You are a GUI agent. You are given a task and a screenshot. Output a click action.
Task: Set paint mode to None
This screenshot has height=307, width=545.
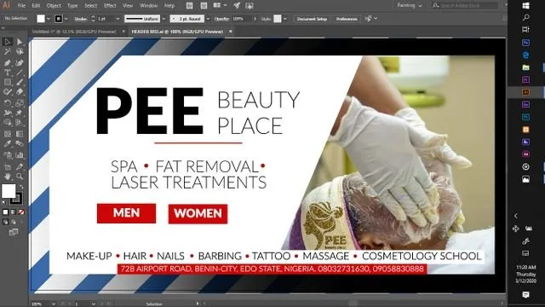(21, 212)
